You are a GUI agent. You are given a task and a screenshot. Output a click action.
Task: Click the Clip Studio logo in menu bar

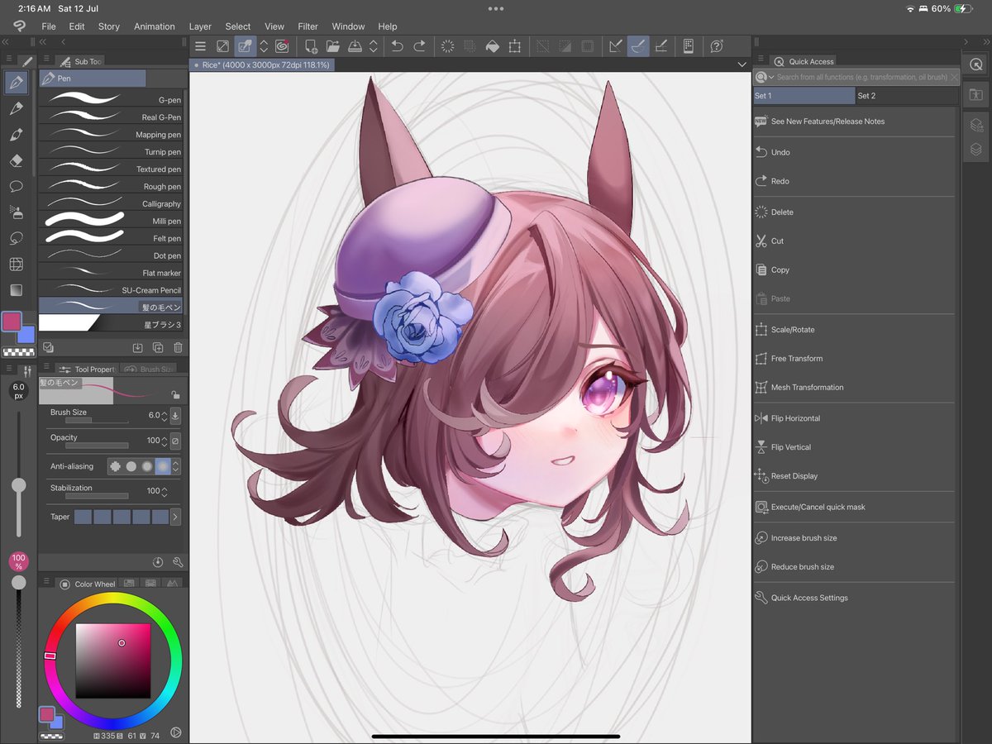tap(20, 26)
